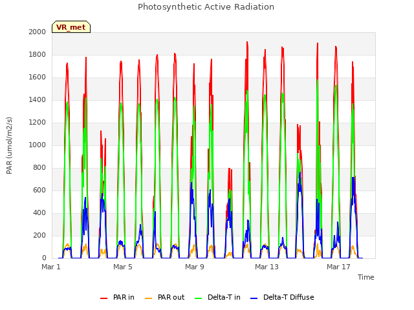Click the 400 y-axis tick label
Screen dimensions: 414x310
[x=39, y=212]
